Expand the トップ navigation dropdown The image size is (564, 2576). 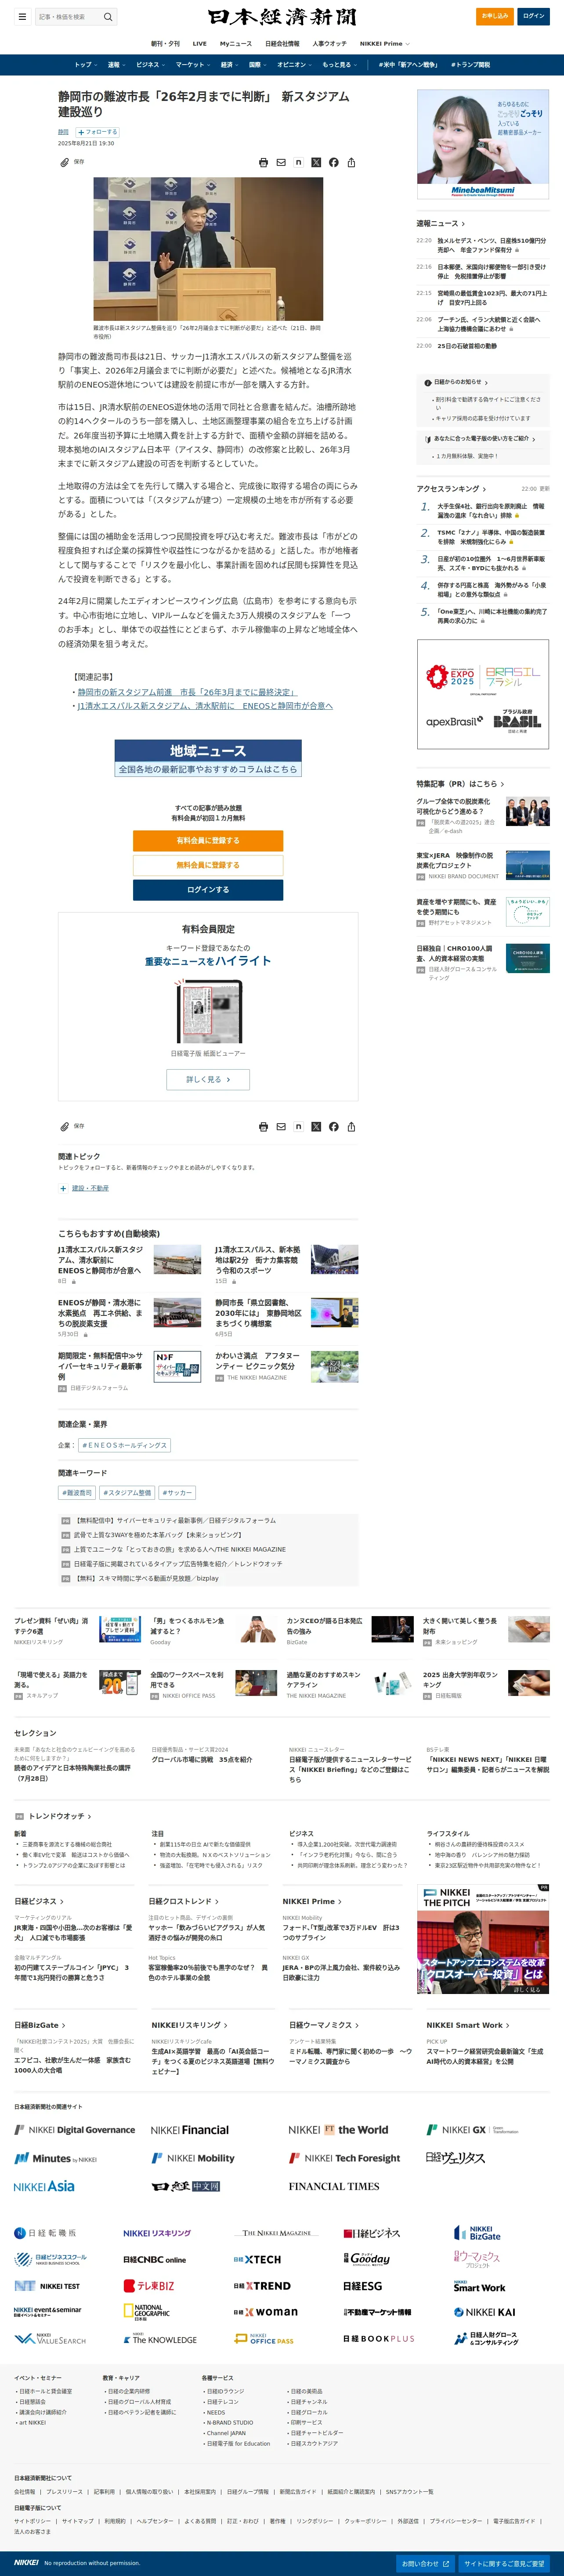(85, 65)
